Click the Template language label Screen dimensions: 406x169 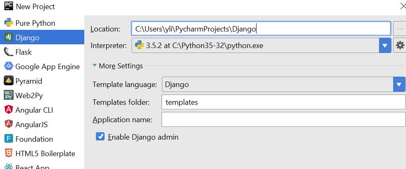(x=125, y=84)
